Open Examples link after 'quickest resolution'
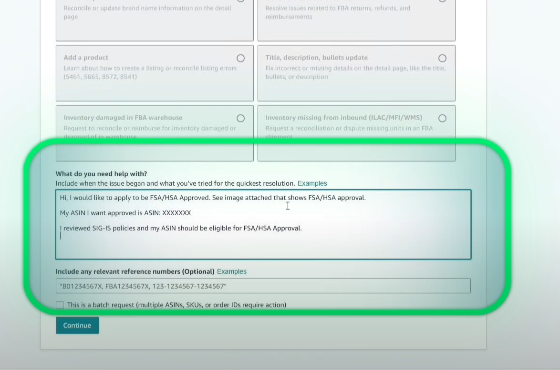Screen dimensions: 560x370 click(312, 183)
